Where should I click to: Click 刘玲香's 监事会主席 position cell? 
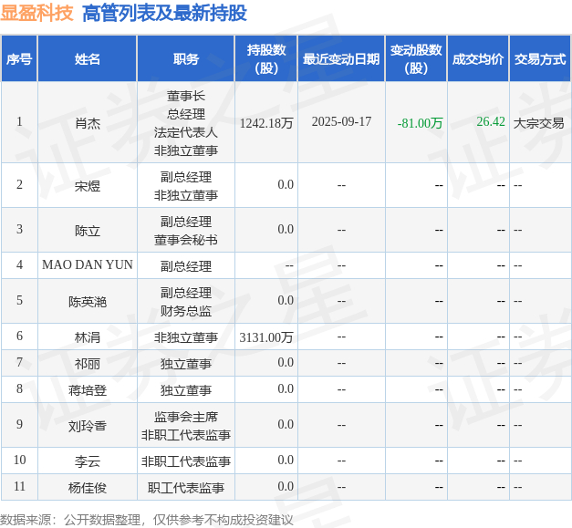186,417
